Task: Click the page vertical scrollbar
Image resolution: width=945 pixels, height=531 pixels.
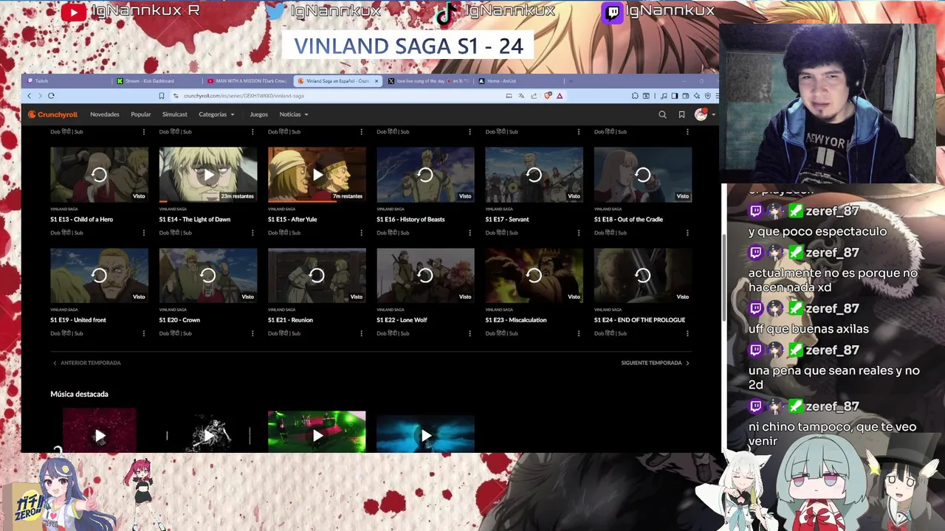Action: point(723,277)
